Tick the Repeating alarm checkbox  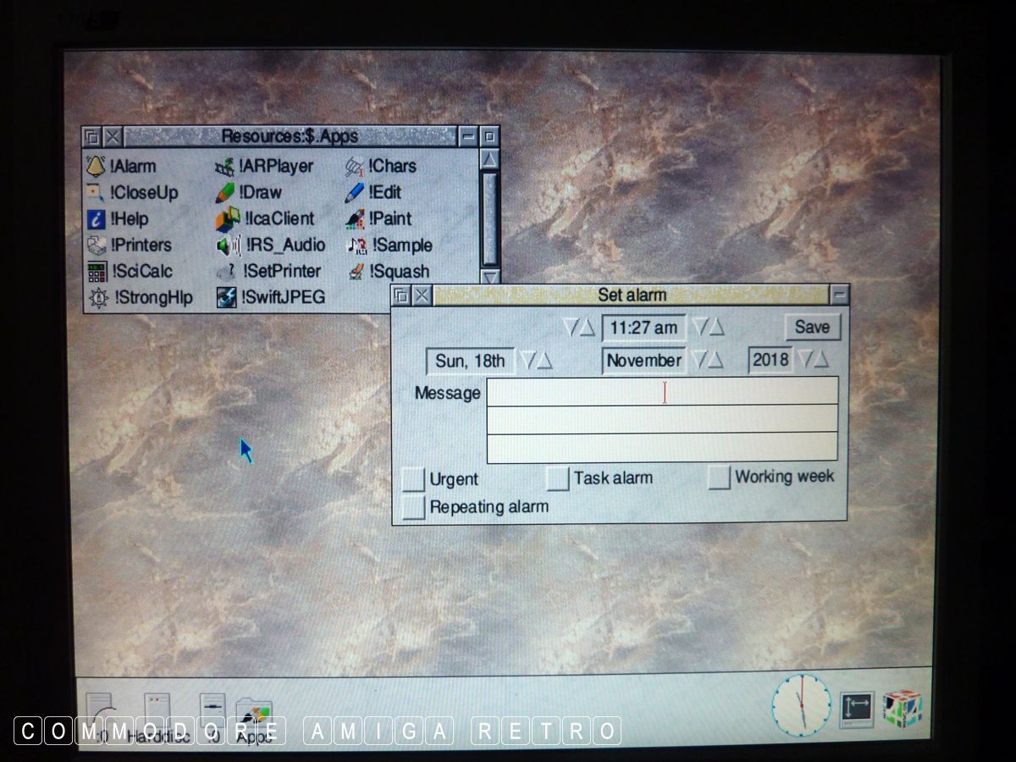413,507
